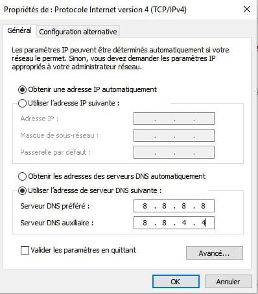
Task: Open the Configuration alternative tab
Action: 78,32
